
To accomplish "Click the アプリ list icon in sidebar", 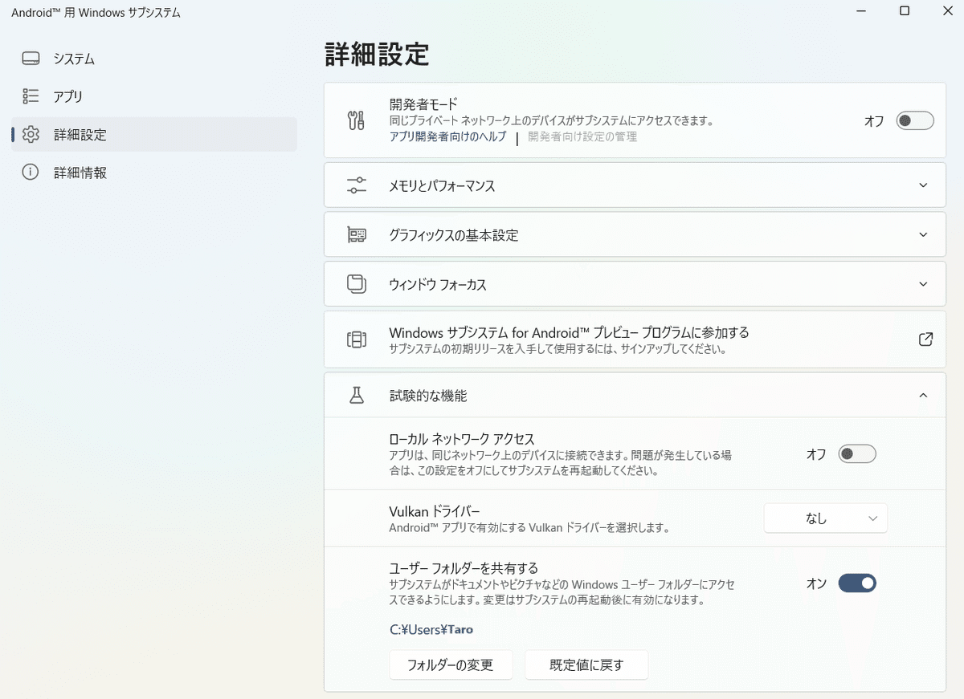I will 31,96.
